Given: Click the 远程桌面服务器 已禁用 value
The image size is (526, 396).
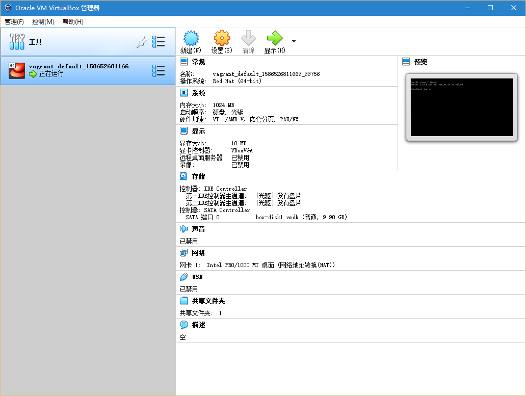Looking at the screenshot, I should coord(240,157).
